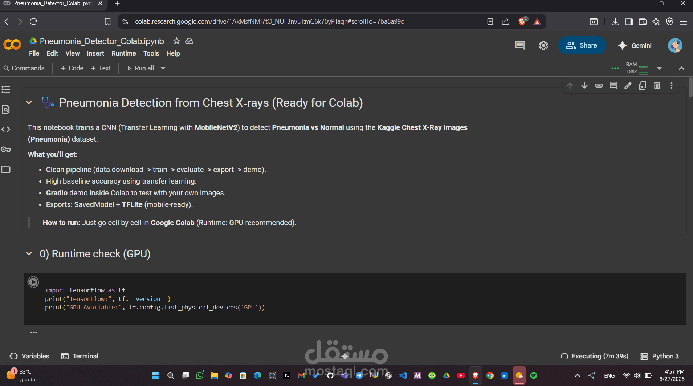
Task: Open the Tools menu
Action: pyautogui.click(x=151, y=53)
